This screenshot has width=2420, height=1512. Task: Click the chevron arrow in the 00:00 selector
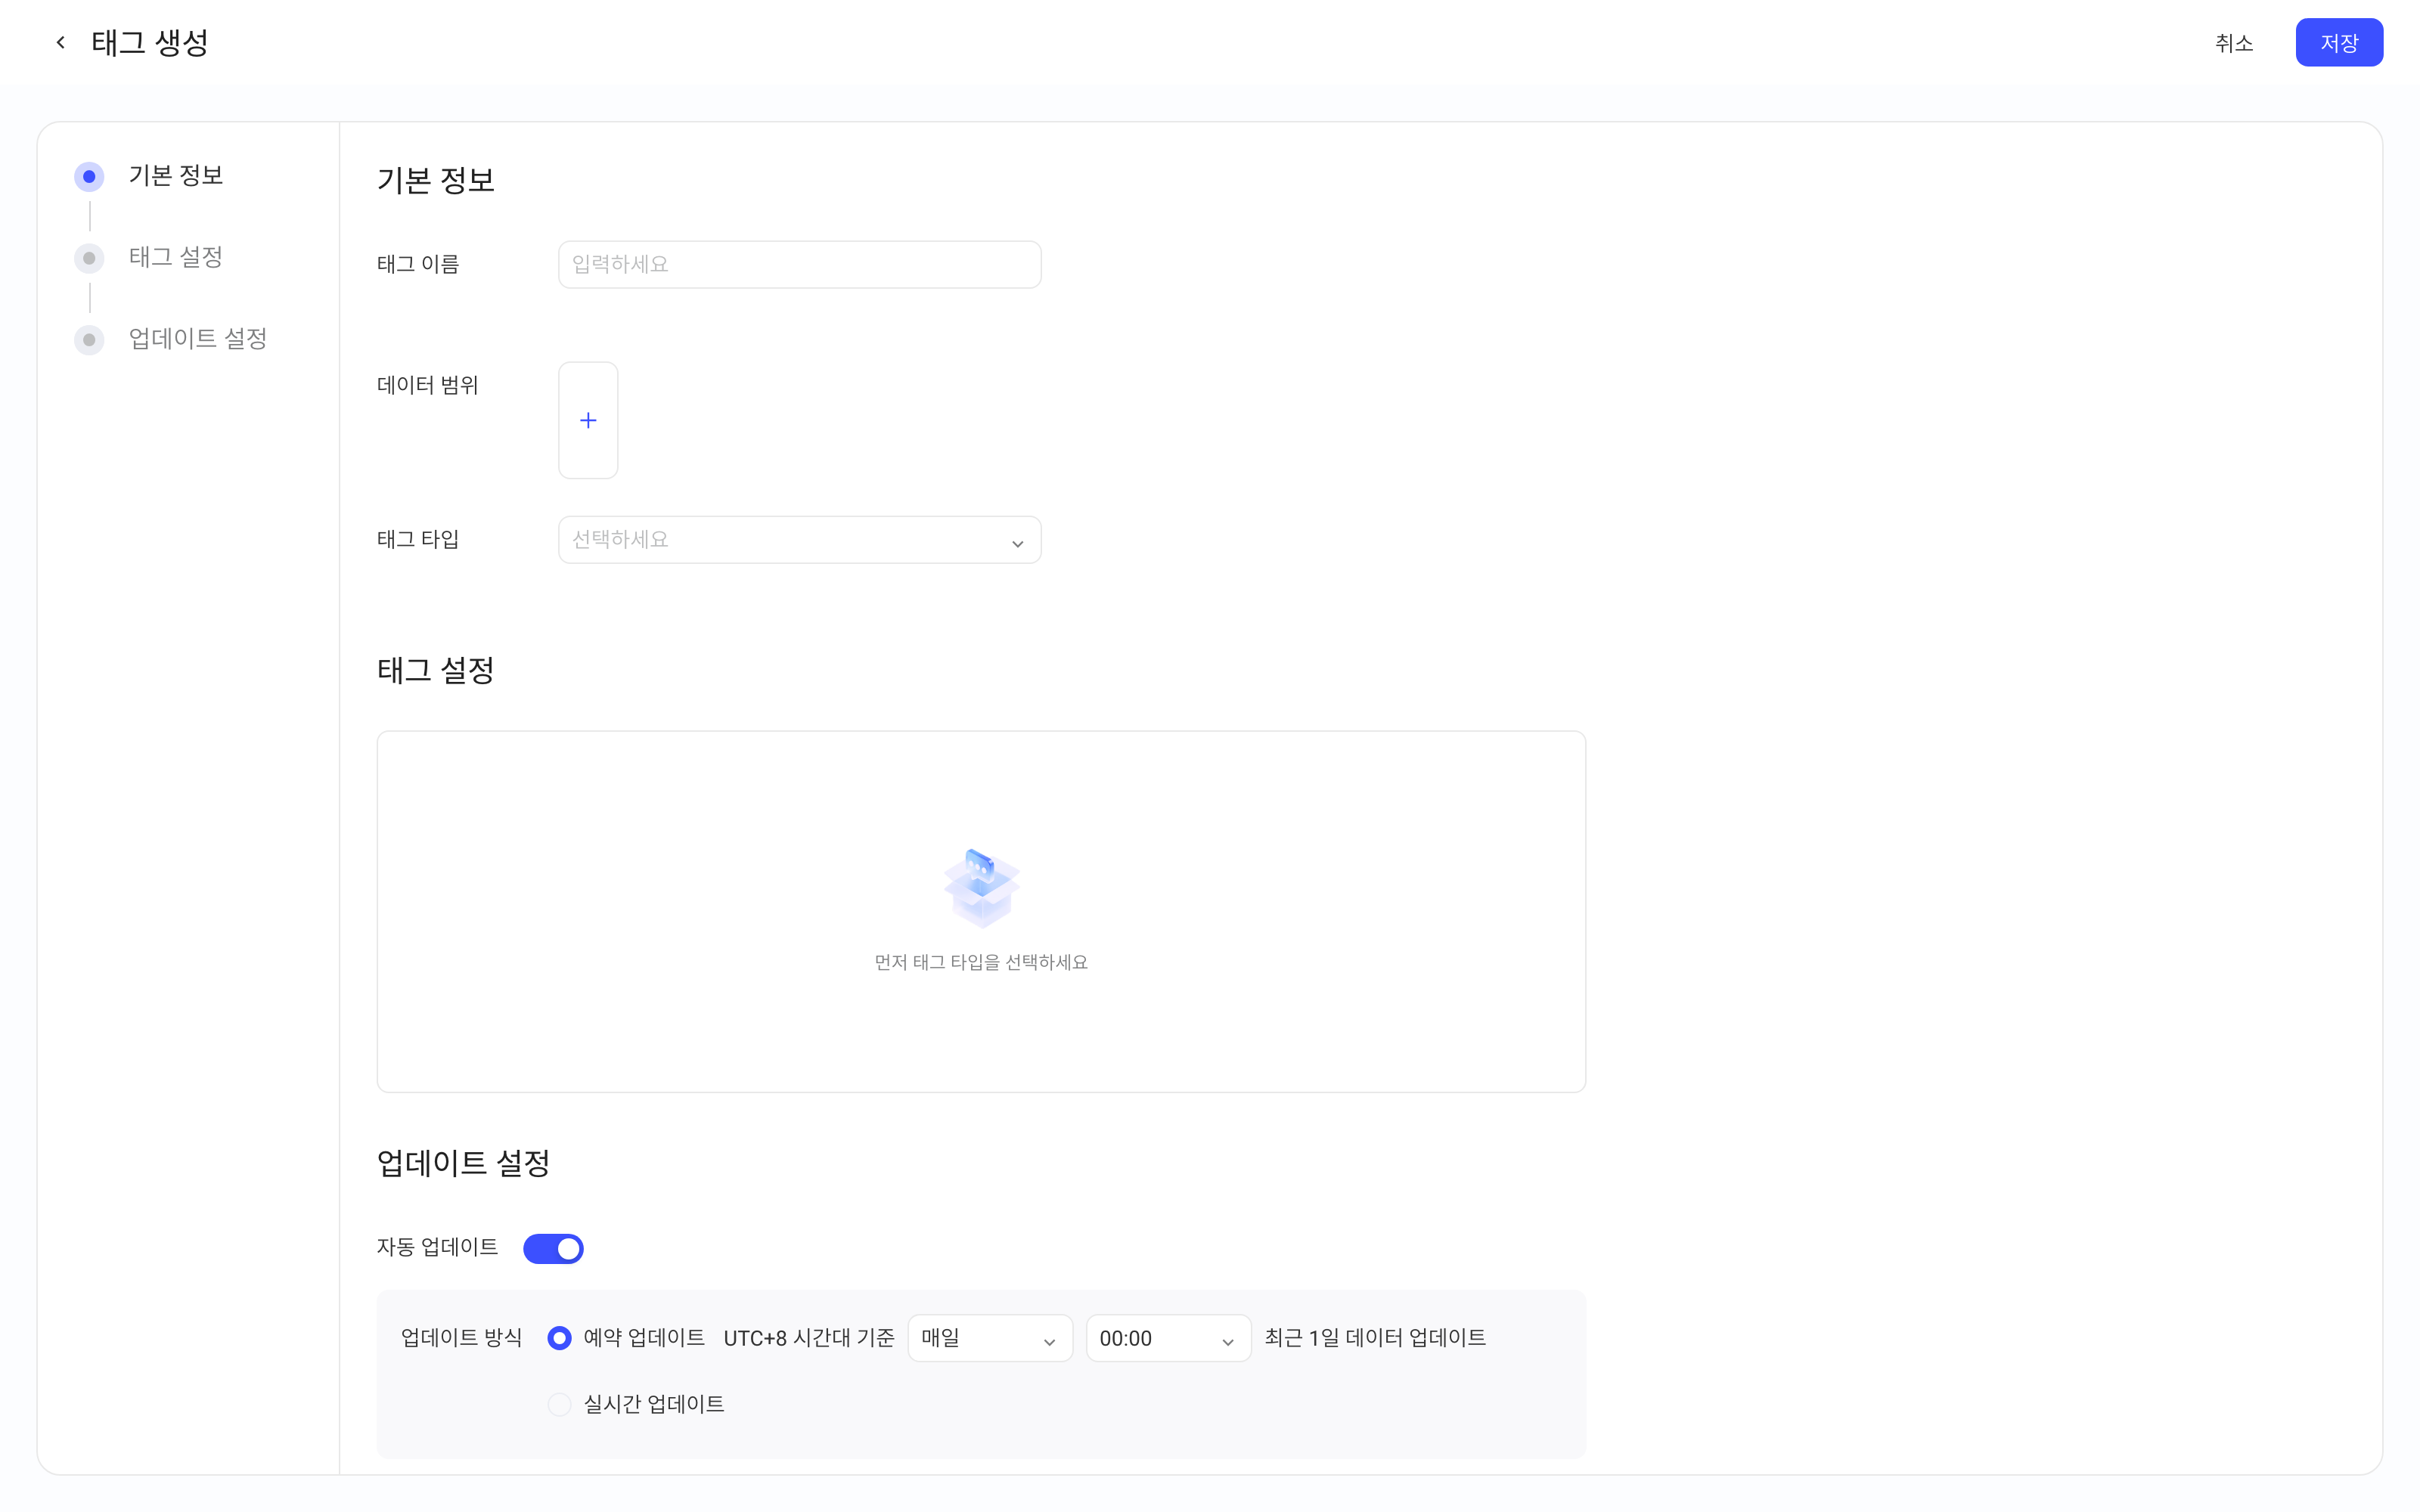click(x=1227, y=1341)
